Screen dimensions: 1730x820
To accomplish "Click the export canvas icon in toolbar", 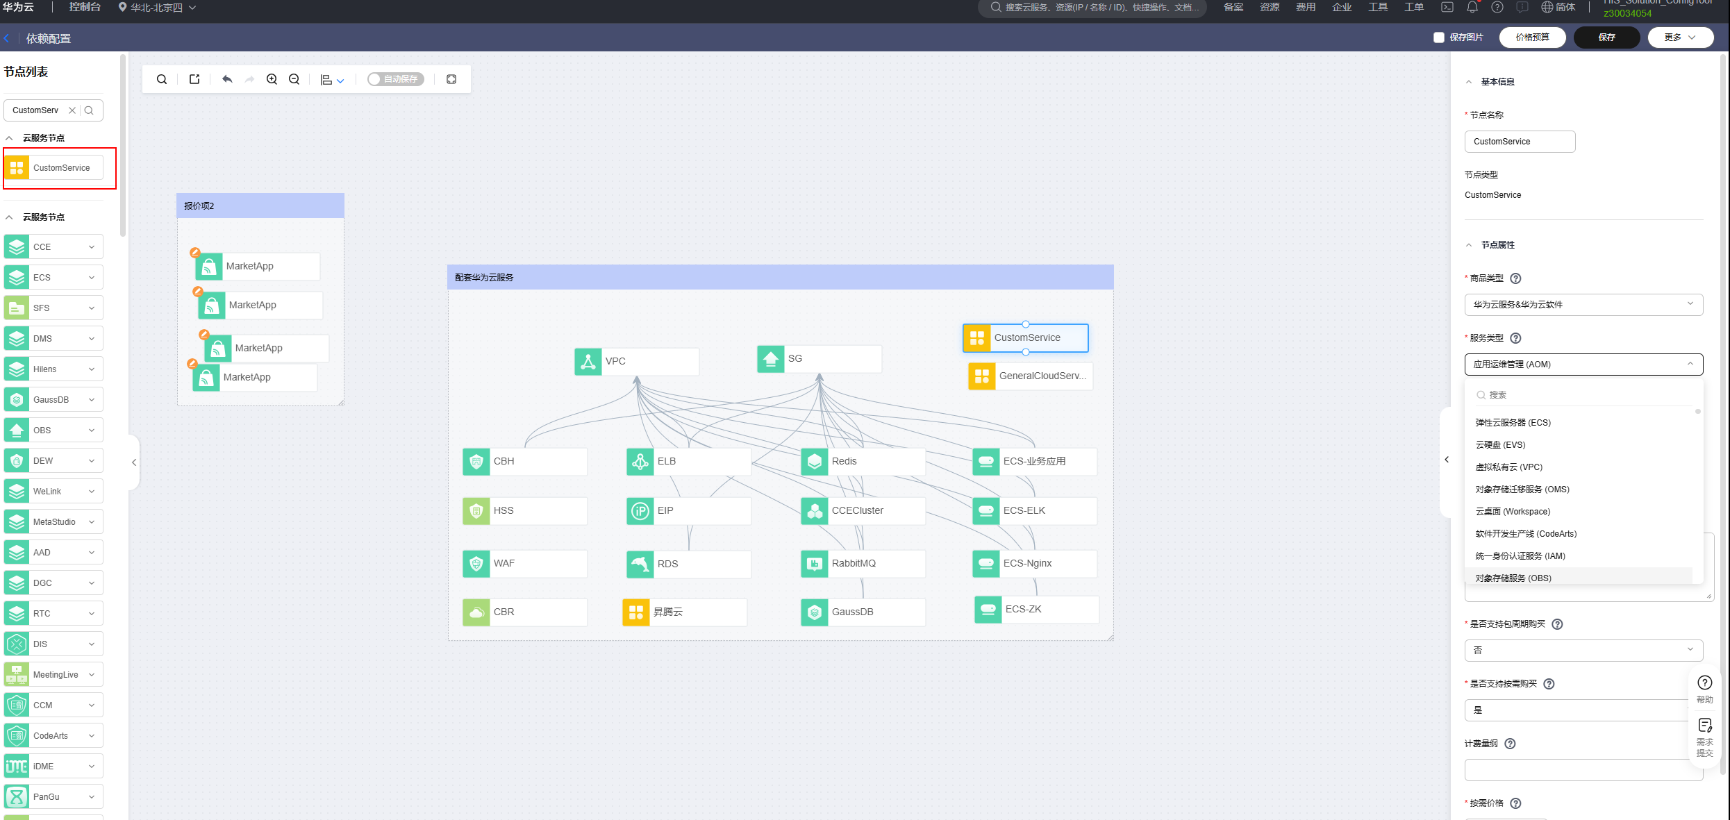I will [194, 79].
